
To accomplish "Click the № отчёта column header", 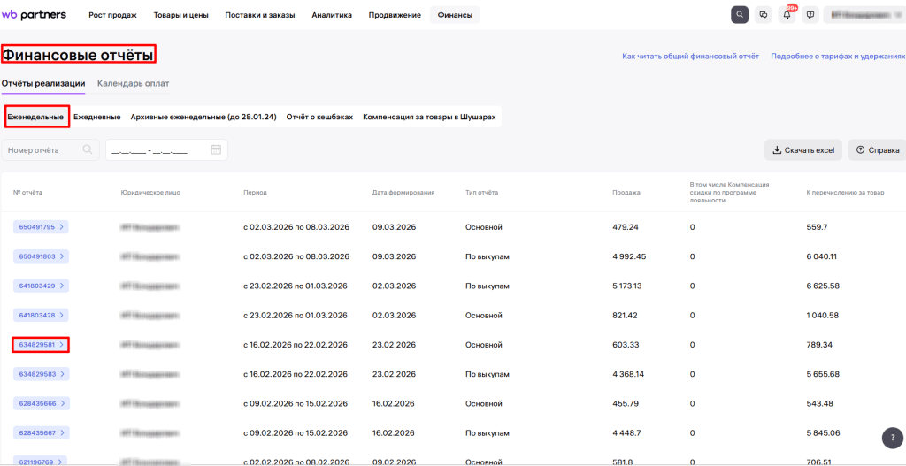I will (x=27, y=192).
